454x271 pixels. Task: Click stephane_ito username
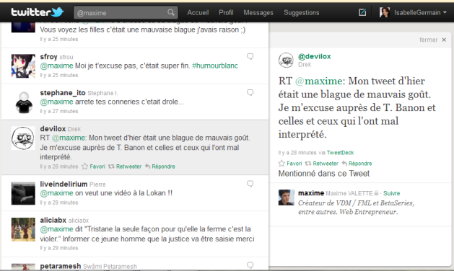click(x=63, y=93)
